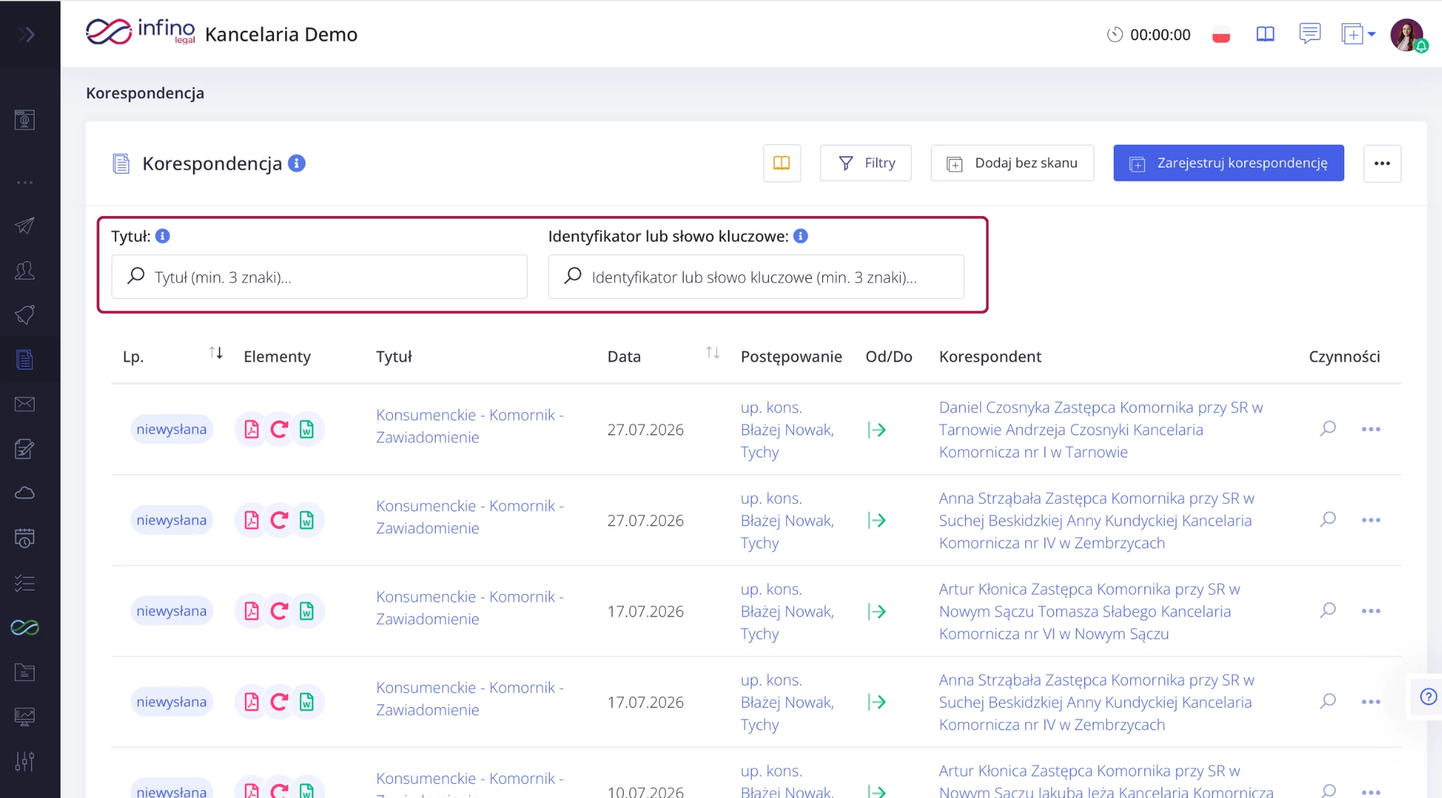Open the green infinity sidebar icon

25,627
